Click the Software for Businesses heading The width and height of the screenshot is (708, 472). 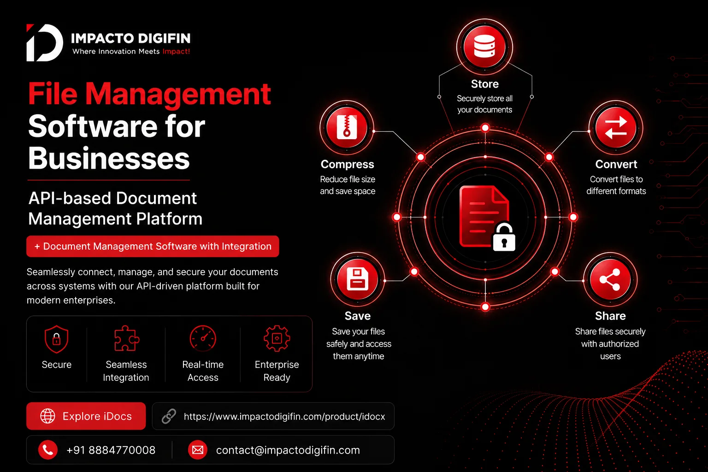click(x=117, y=142)
